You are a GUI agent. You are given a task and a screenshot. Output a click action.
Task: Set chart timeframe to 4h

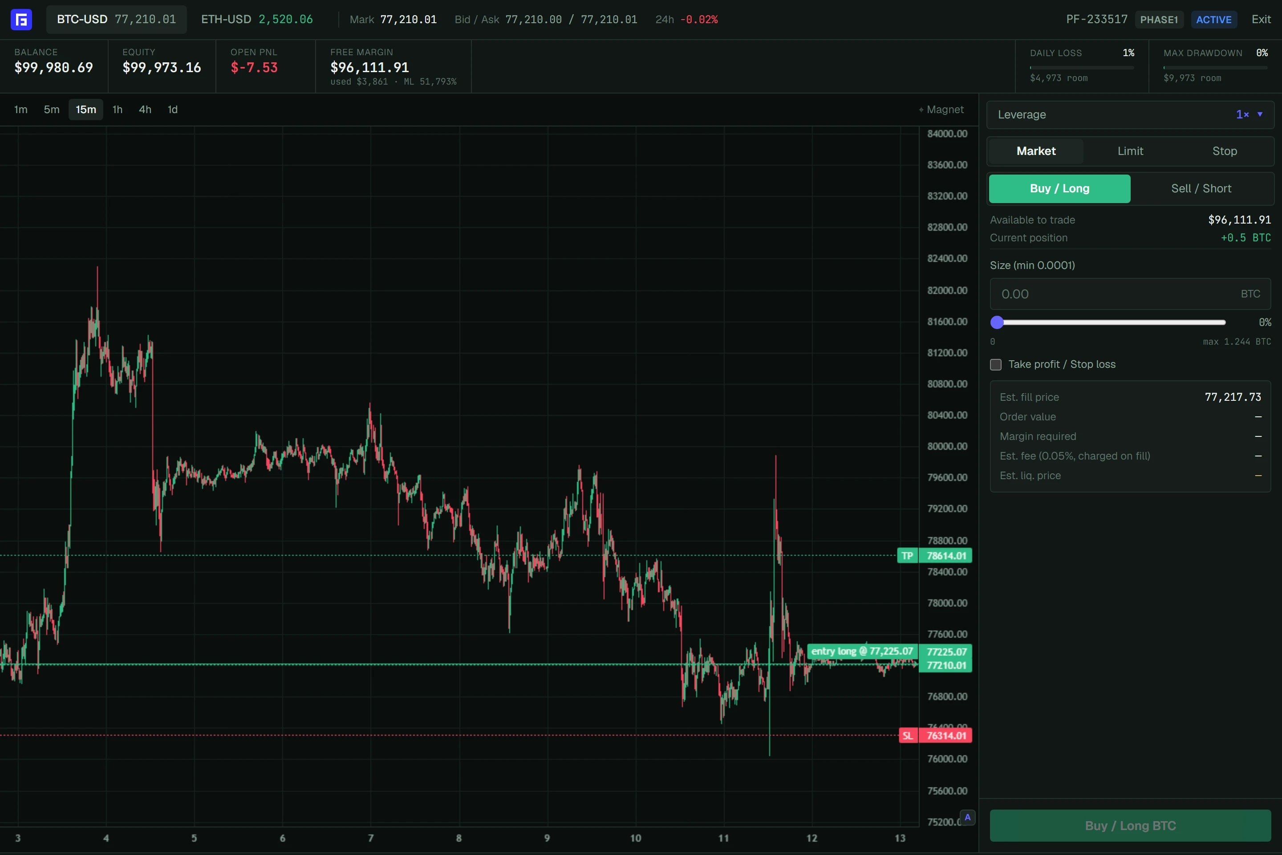[x=145, y=110]
